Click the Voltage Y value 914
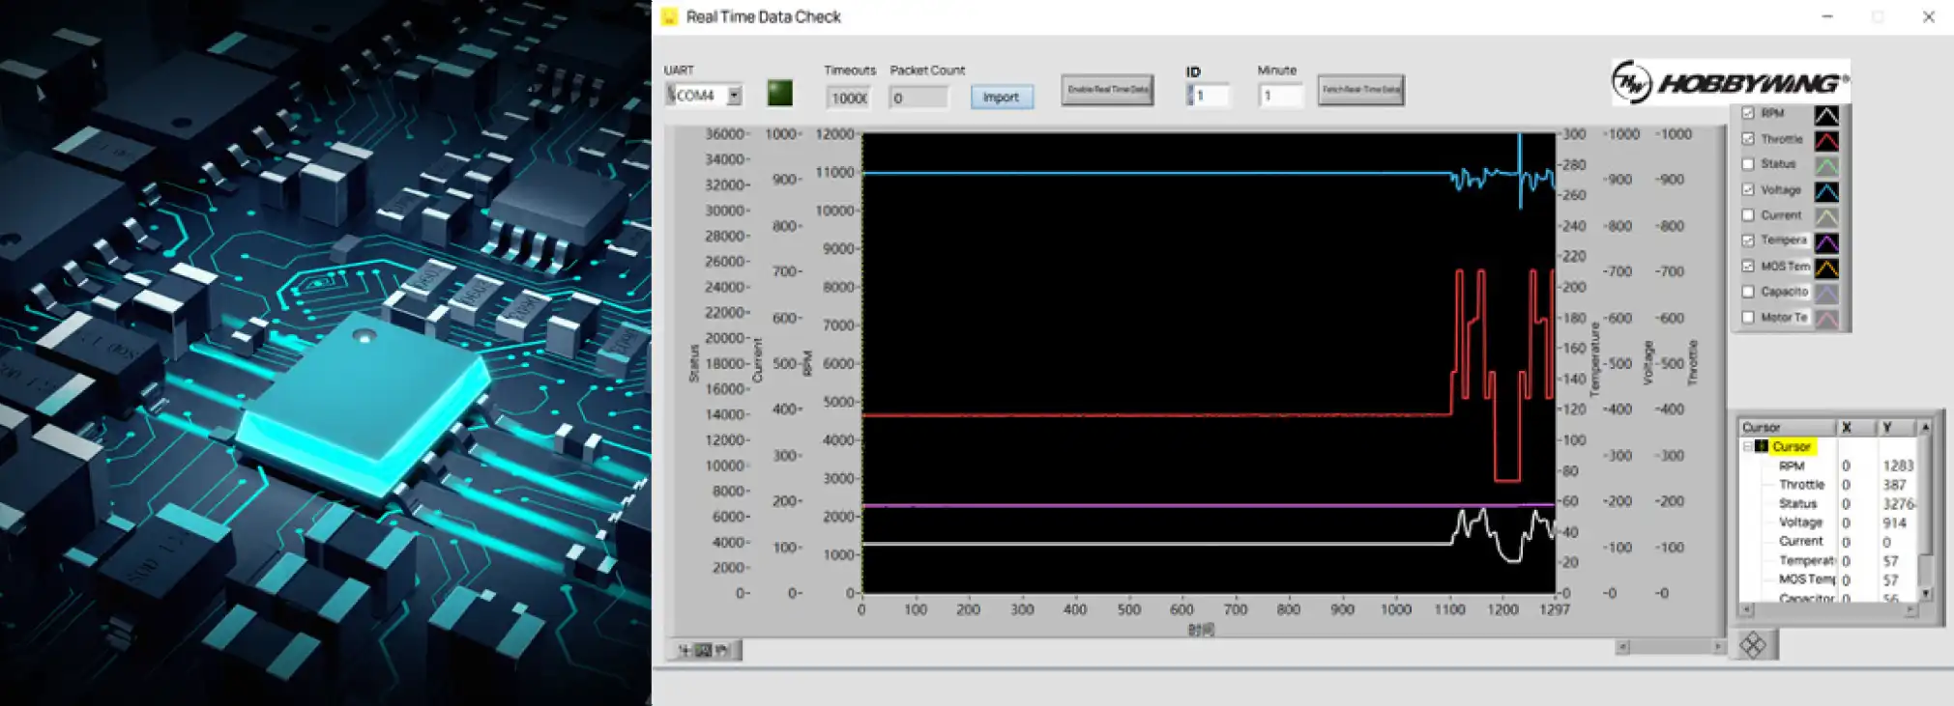Viewport: 1954px width, 706px height. coord(1894,522)
